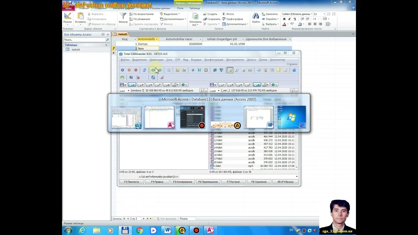Click the green forward arrow in Total Commander

(160, 70)
